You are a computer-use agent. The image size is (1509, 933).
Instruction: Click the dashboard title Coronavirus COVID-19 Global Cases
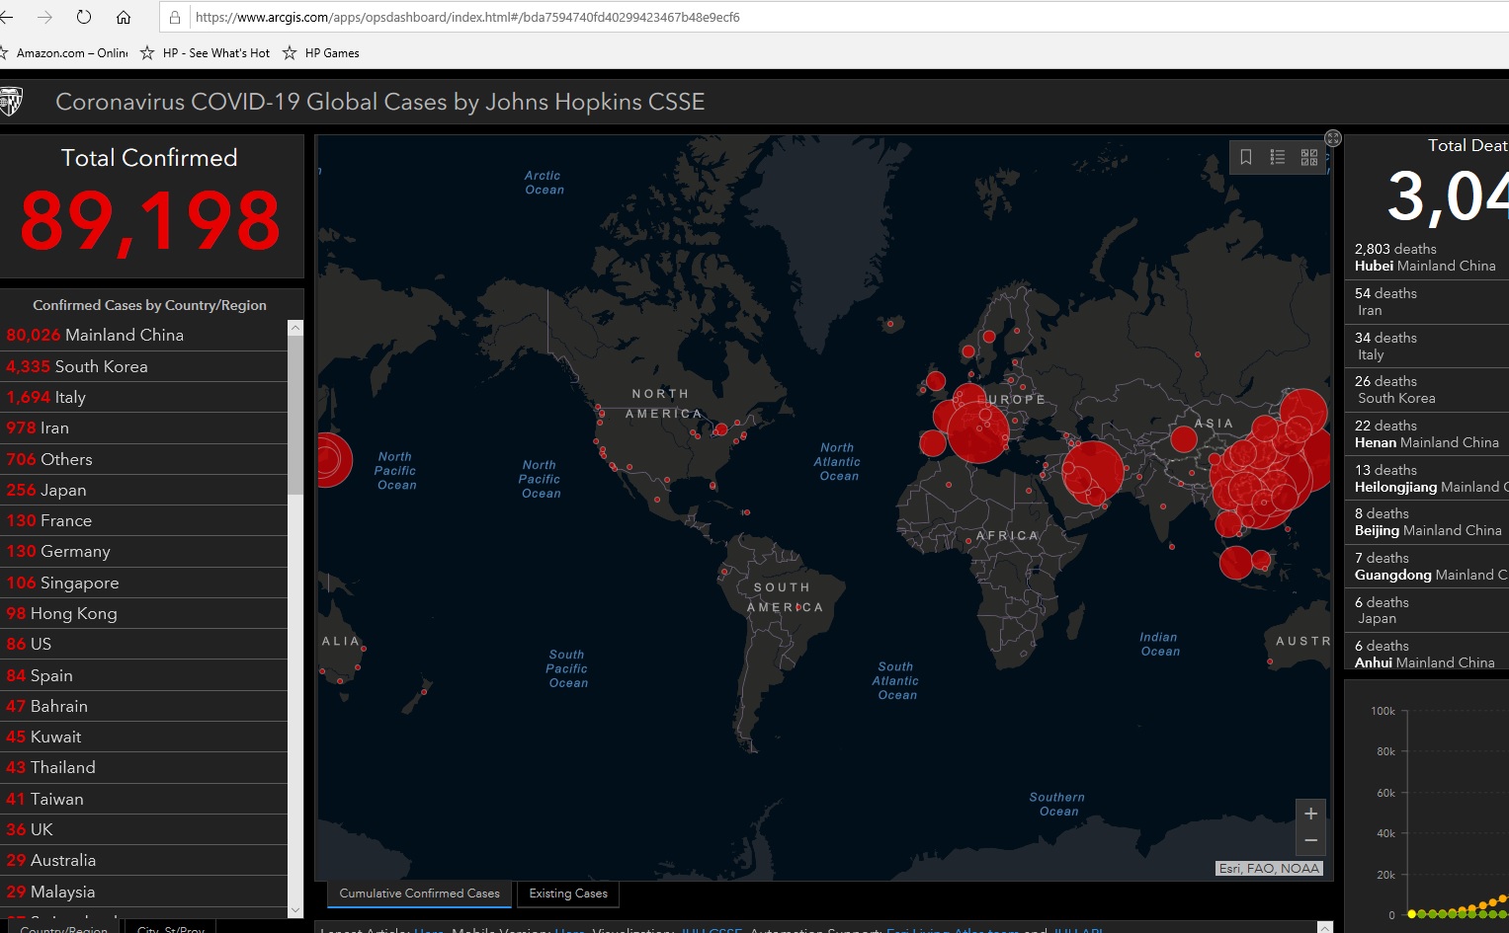[x=380, y=102]
